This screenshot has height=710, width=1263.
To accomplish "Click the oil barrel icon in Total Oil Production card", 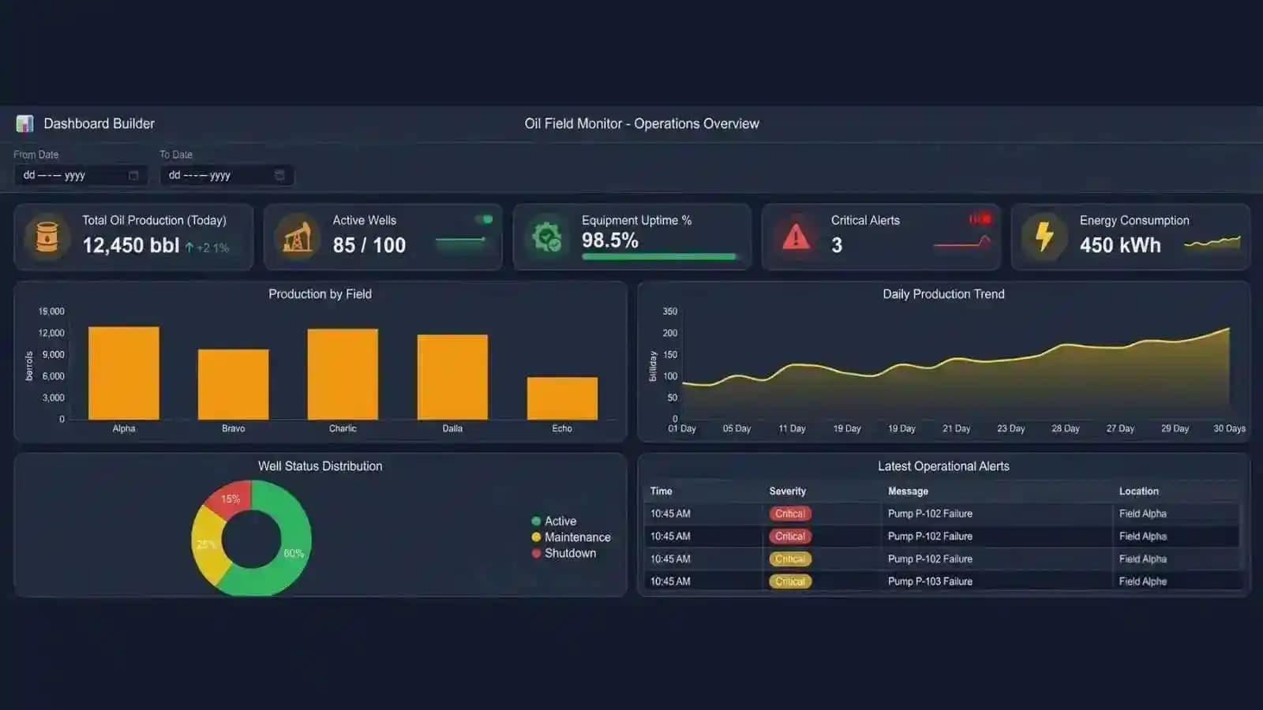I will tap(47, 237).
